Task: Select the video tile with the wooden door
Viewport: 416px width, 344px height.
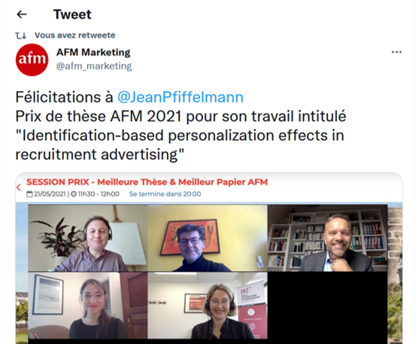Action: tap(88, 306)
